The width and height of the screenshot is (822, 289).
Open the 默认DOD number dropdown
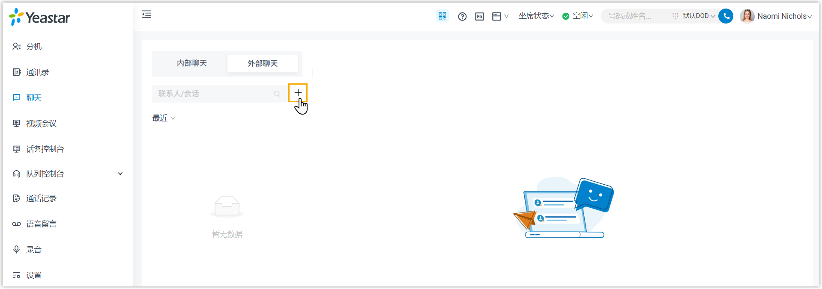pyautogui.click(x=699, y=16)
